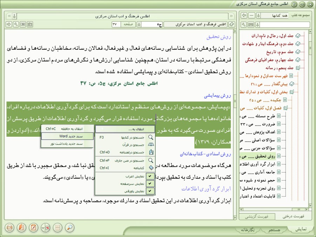
Task: Toggle the نمایش سرصفحه checkbox
Action: pos(150,184)
